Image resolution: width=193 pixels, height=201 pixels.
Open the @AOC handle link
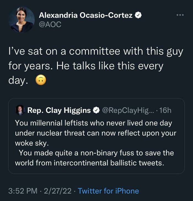click(50, 25)
